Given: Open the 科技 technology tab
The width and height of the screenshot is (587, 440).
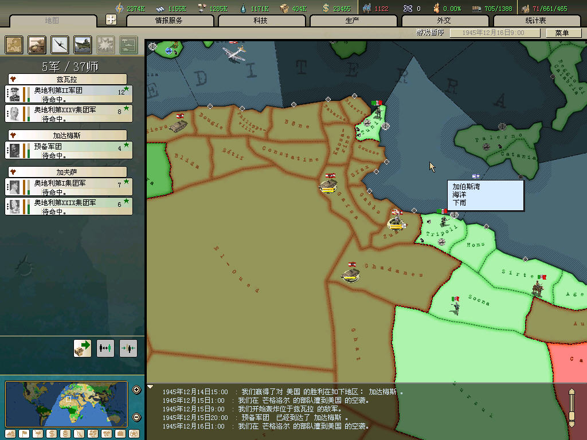Looking at the screenshot, I should tap(261, 21).
